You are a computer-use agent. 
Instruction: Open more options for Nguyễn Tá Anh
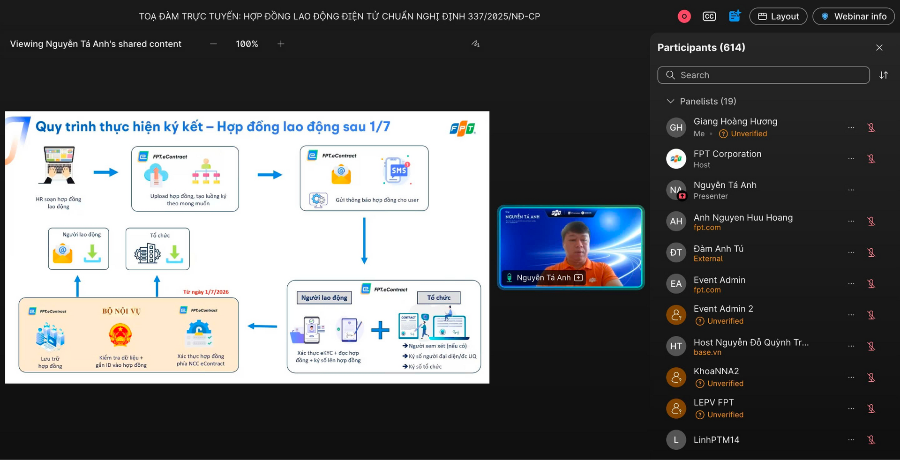851,190
